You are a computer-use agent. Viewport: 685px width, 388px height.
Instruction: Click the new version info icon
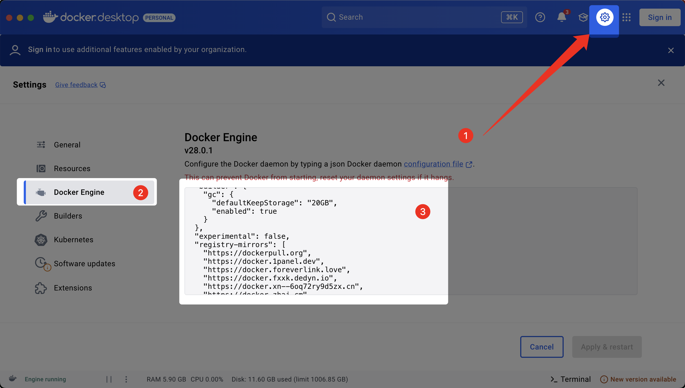click(604, 379)
